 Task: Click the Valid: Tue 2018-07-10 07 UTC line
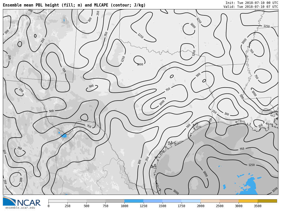(251, 7)
